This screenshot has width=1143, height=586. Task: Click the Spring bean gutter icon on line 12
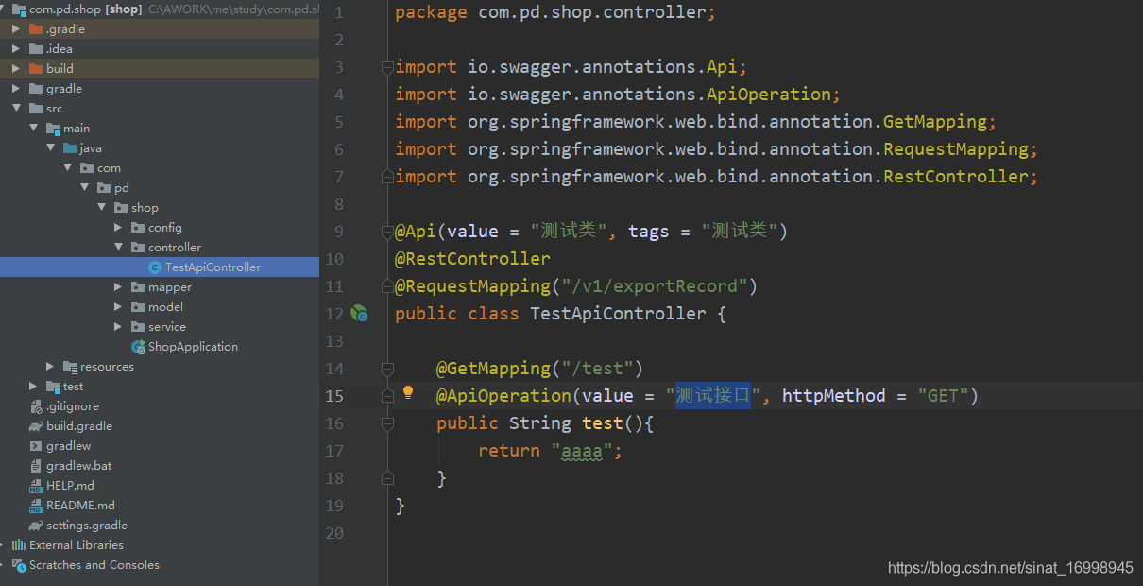(x=359, y=313)
